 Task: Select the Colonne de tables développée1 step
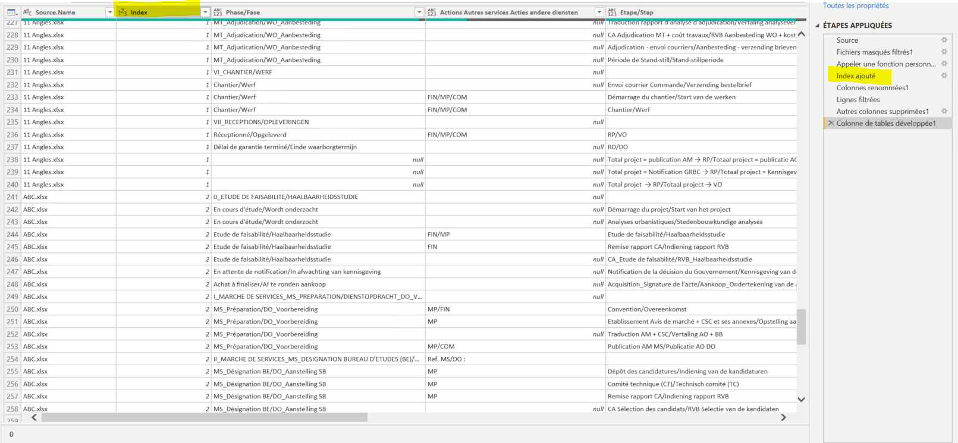[x=886, y=124]
